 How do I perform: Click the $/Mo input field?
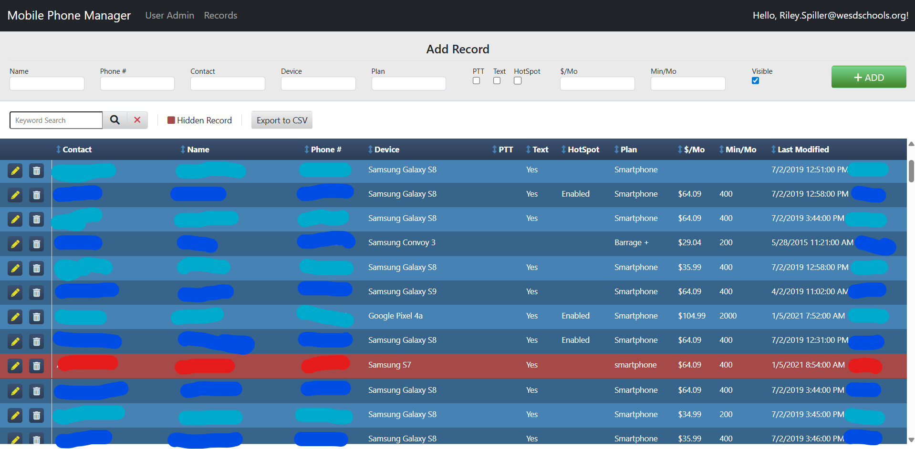[x=597, y=83]
